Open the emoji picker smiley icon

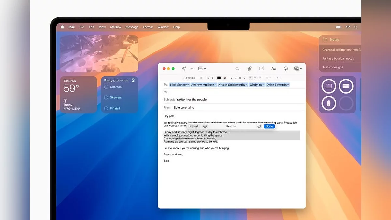tap(286, 69)
